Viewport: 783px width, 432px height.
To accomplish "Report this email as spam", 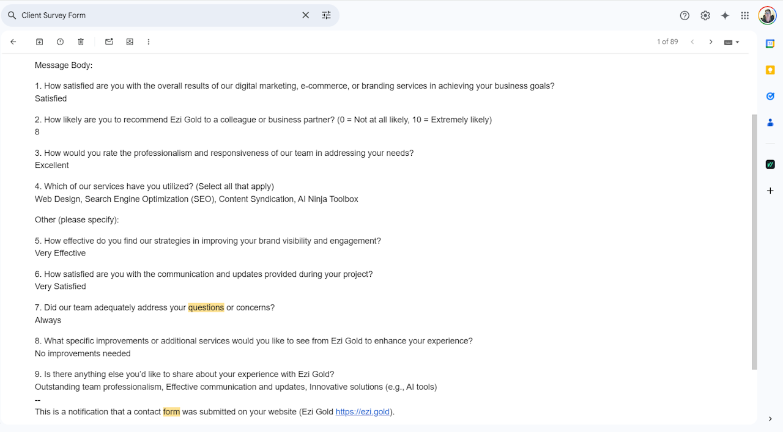I will point(60,42).
